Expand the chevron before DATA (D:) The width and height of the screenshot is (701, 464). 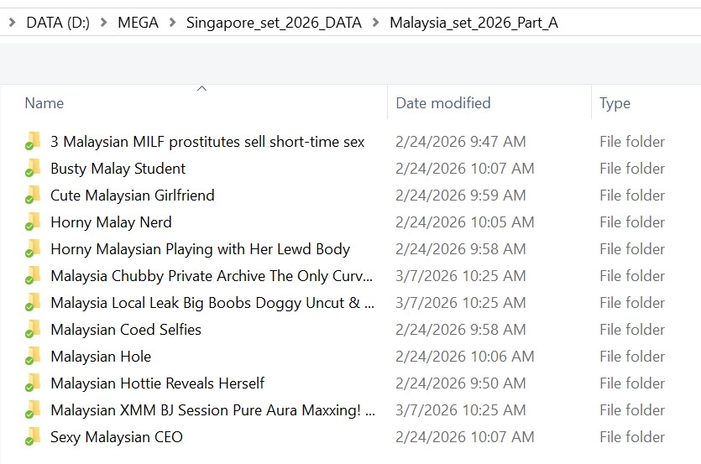click(x=12, y=22)
